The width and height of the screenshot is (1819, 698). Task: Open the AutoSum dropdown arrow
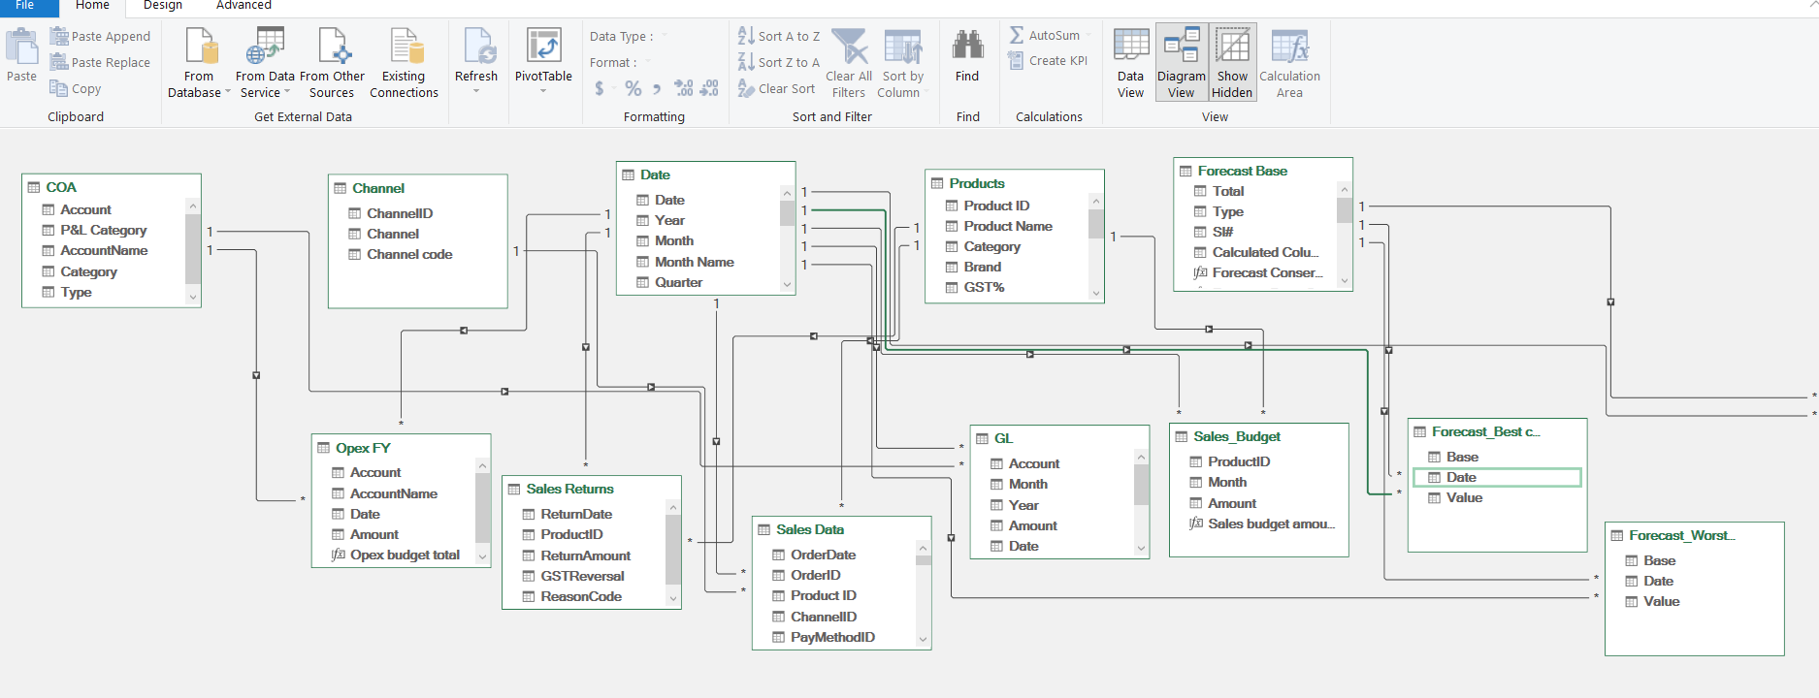click(x=1088, y=36)
